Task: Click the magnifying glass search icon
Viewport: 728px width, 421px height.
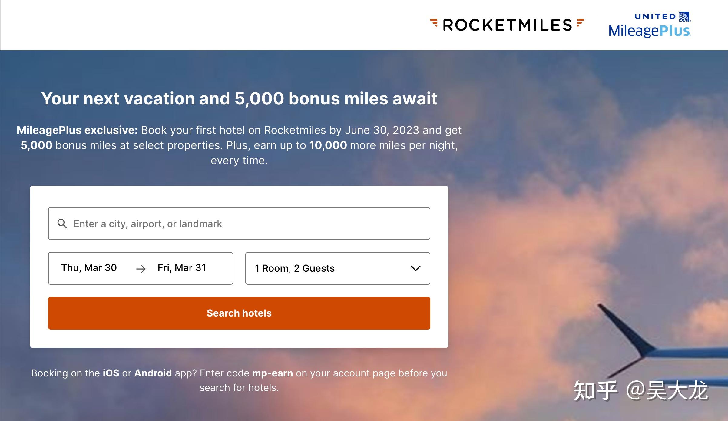Action: click(x=62, y=223)
